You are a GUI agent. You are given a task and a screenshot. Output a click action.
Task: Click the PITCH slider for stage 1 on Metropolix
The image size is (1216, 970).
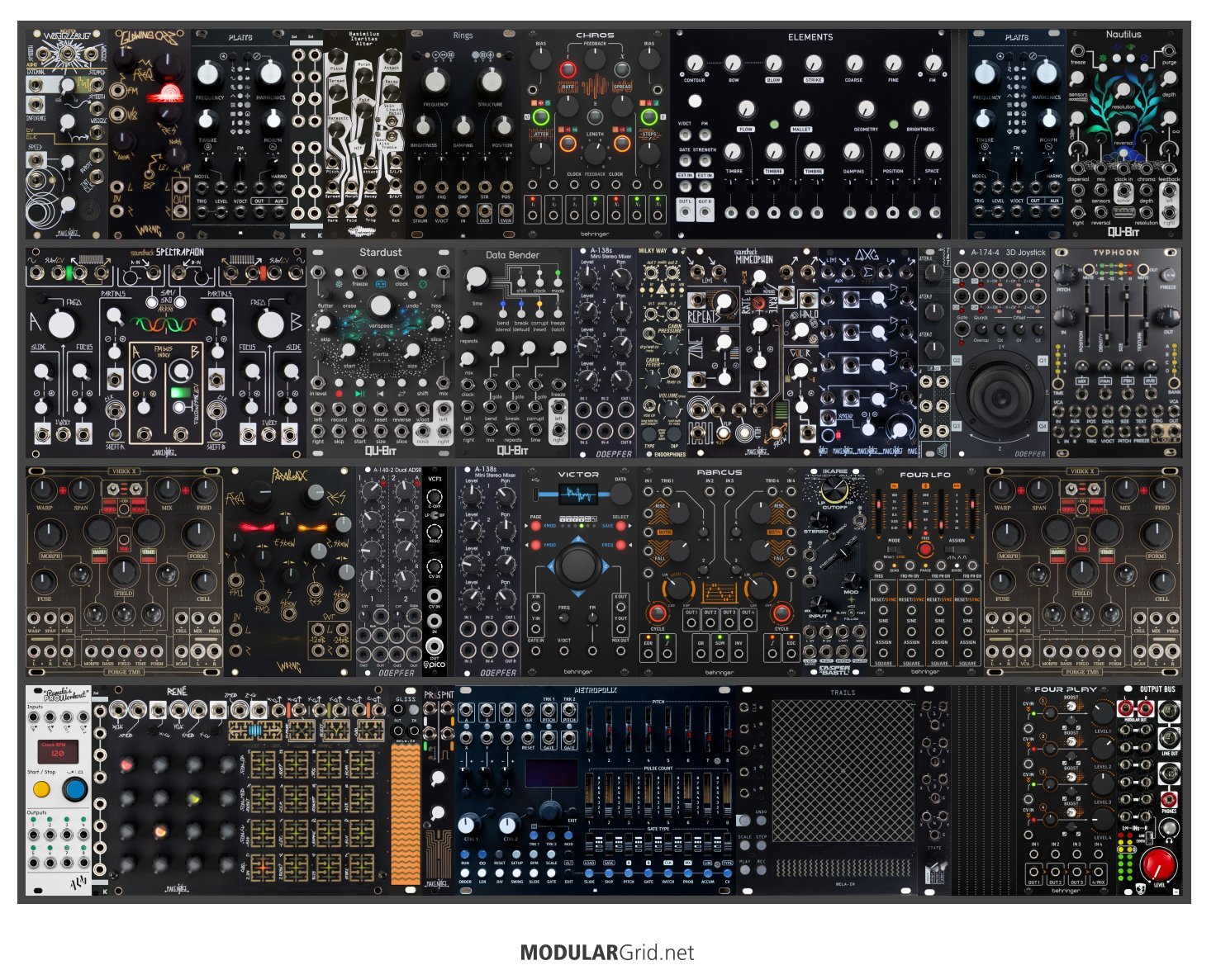tap(591, 731)
